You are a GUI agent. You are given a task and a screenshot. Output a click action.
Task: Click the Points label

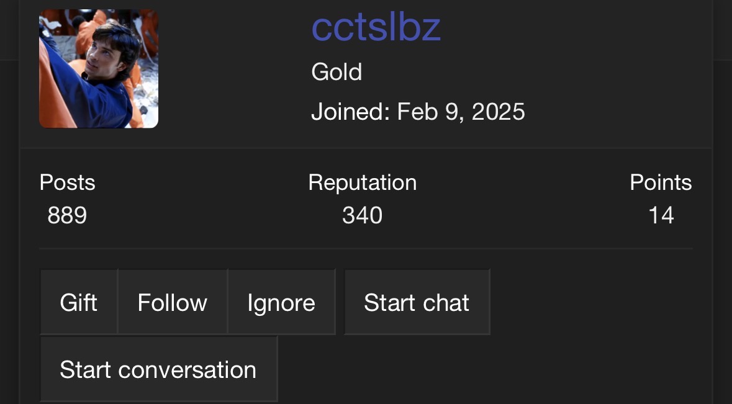pos(661,182)
